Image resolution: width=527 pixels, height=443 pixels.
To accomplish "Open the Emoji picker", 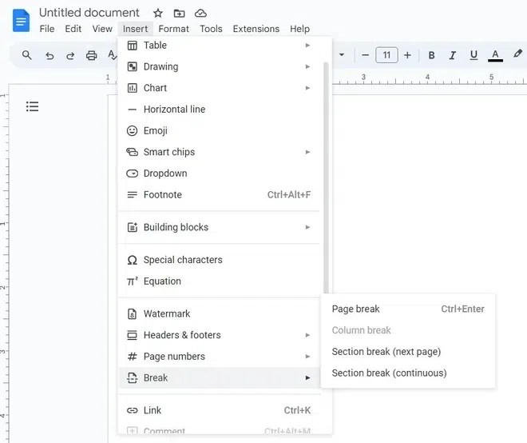I will 219,130.
